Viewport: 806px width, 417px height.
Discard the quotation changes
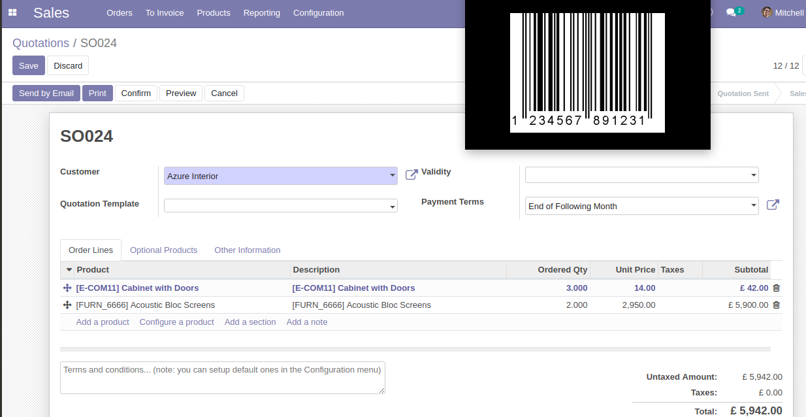point(68,65)
